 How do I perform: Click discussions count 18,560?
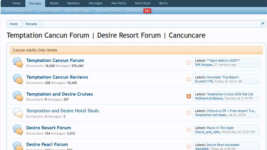(50, 66)
